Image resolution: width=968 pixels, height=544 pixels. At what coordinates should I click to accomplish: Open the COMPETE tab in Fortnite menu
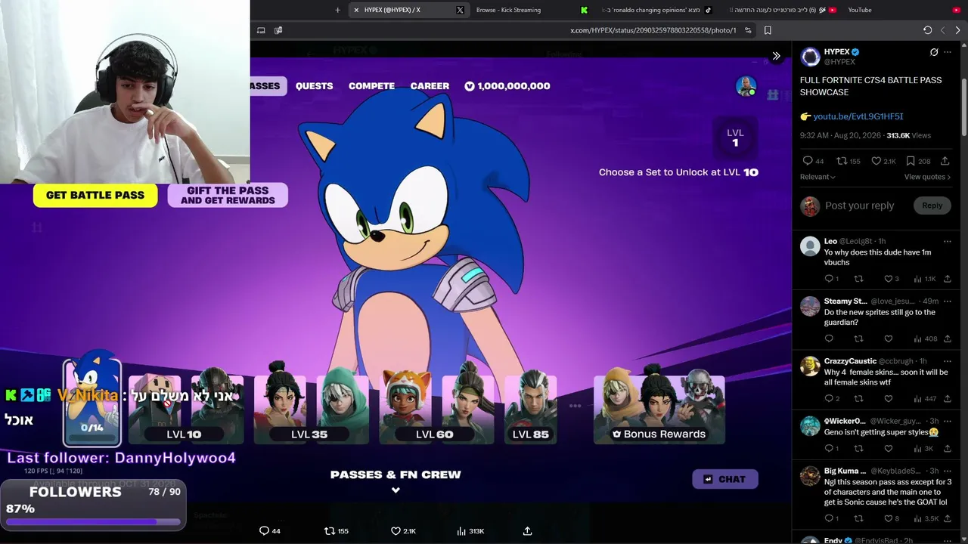tap(371, 86)
